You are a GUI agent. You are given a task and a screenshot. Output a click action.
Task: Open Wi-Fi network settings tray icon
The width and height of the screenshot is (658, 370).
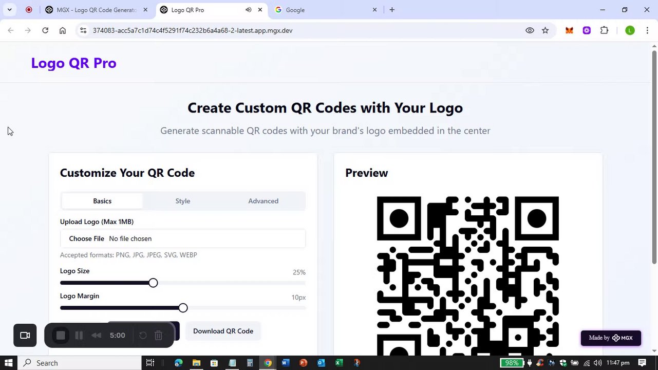tap(587, 363)
